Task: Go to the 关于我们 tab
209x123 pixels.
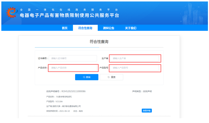Action: pyautogui.click(x=131, y=28)
